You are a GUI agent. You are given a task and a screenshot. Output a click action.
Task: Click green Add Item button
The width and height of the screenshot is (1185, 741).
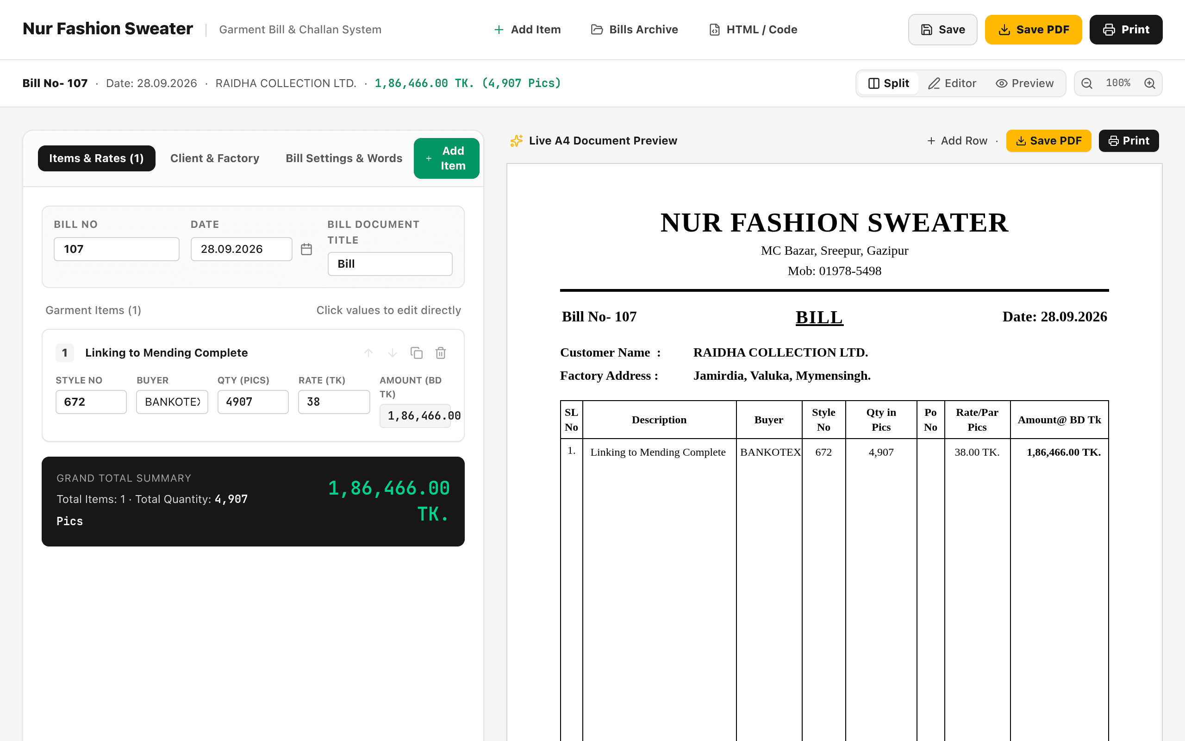point(446,158)
